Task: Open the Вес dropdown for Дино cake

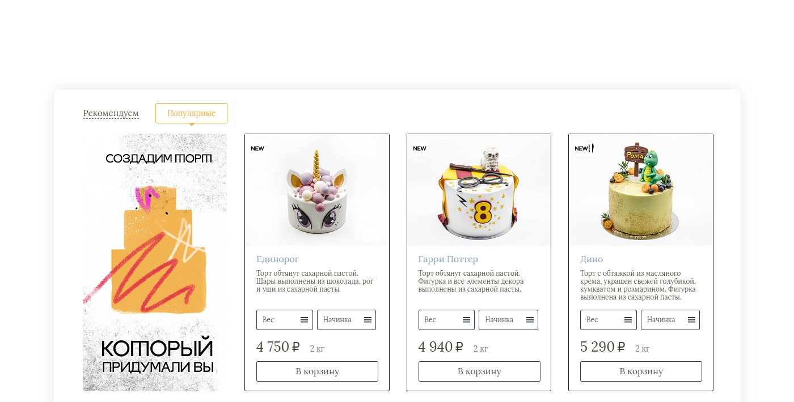Action: [609, 320]
